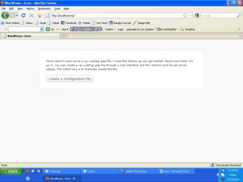Click the plus button at the toolbar's end
The width and height of the screenshot is (243, 182).
click(239, 29)
